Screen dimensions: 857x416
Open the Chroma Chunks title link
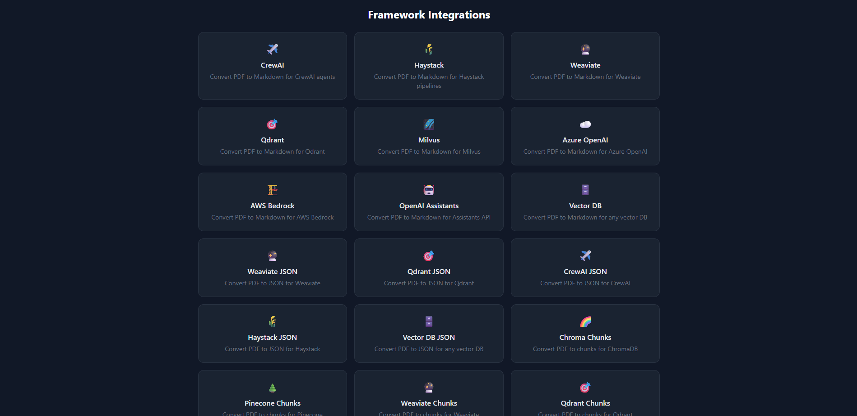pos(585,338)
